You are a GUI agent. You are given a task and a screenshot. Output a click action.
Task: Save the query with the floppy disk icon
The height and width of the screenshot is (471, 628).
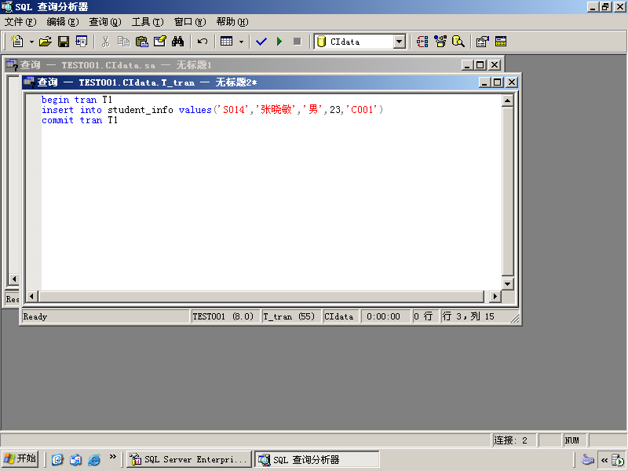point(64,42)
